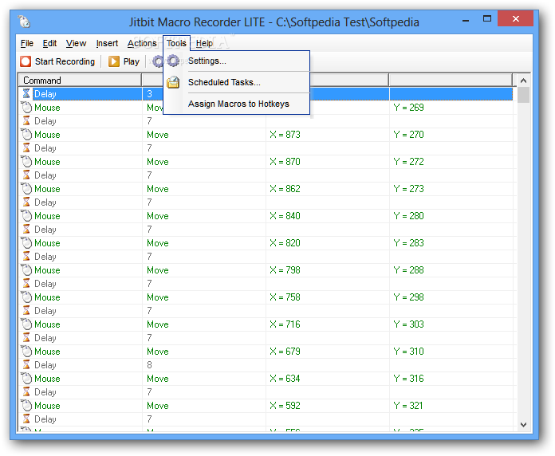The image size is (555, 456).
Task: Click hourglass icon of the Delay 8 row
Action: (26, 365)
